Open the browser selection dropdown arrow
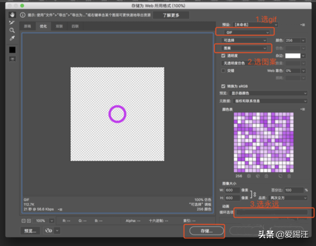This screenshot has height=246, width=316. (58, 231)
